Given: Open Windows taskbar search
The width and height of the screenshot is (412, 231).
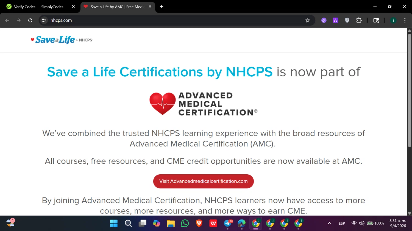Looking at the screenshot, I should click(x=128, y=223).
